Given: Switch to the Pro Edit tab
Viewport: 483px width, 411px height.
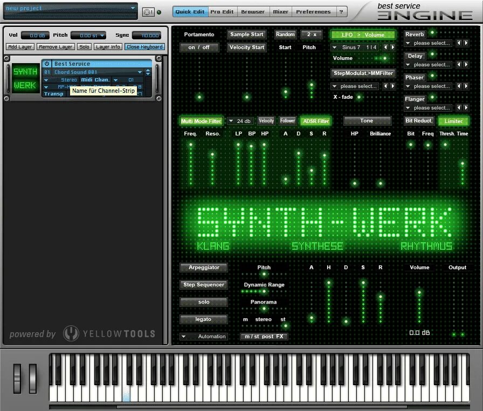Looking at the screenshot, I should pyautogui.click(x=222, y=12).
